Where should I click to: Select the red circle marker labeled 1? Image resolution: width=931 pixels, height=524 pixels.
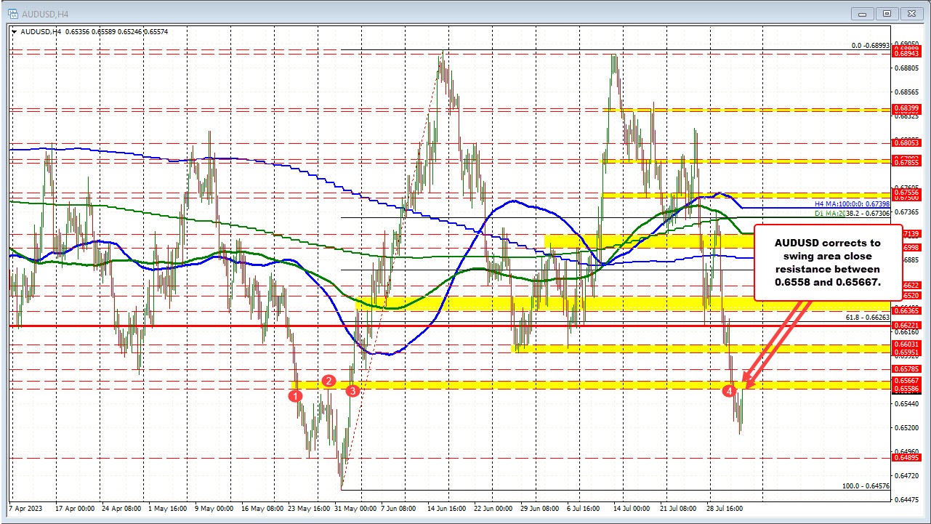point(295,396)
